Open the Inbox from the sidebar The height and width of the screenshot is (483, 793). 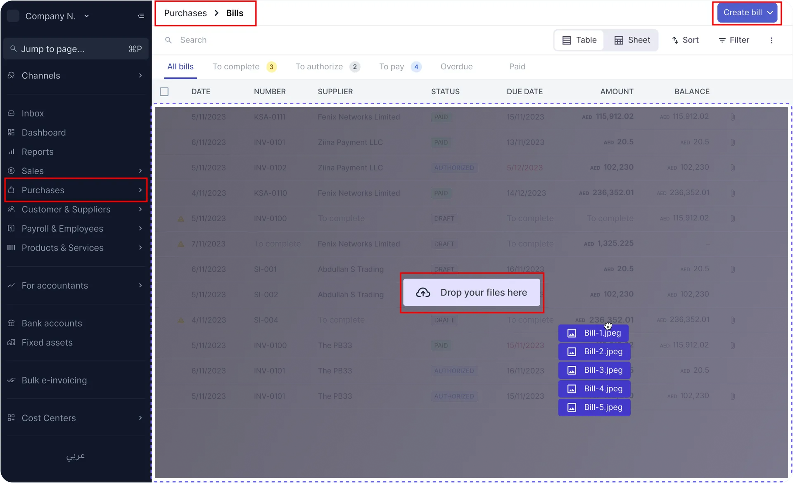[32, 113]
